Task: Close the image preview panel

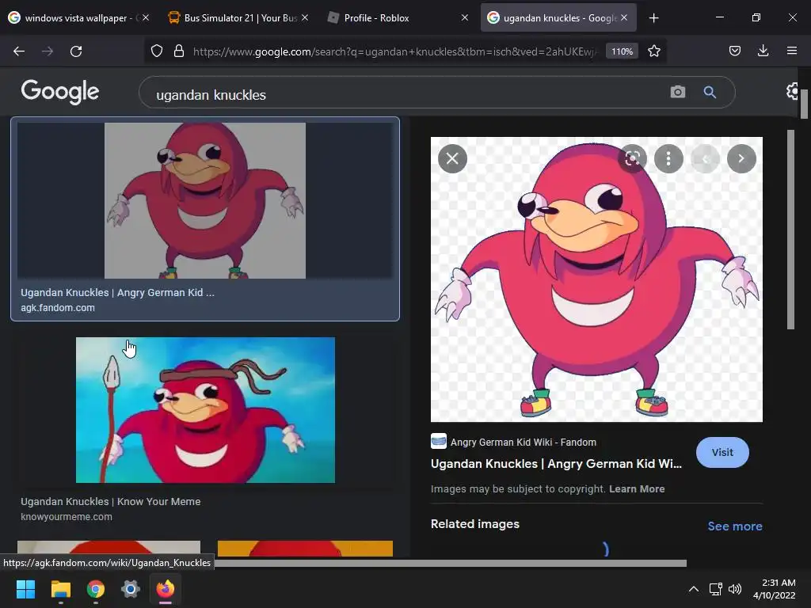Action: [452, 158]
